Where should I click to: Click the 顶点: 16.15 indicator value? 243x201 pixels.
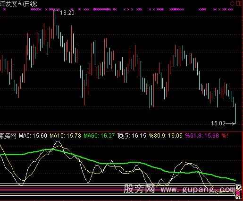[132, 136]
